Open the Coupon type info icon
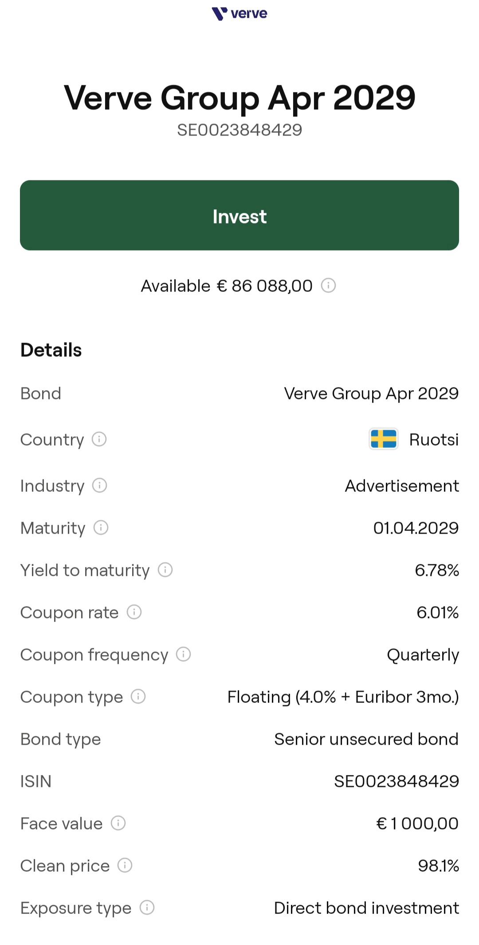The height and width of the screenshot is (945, 479). coord(138,697)
